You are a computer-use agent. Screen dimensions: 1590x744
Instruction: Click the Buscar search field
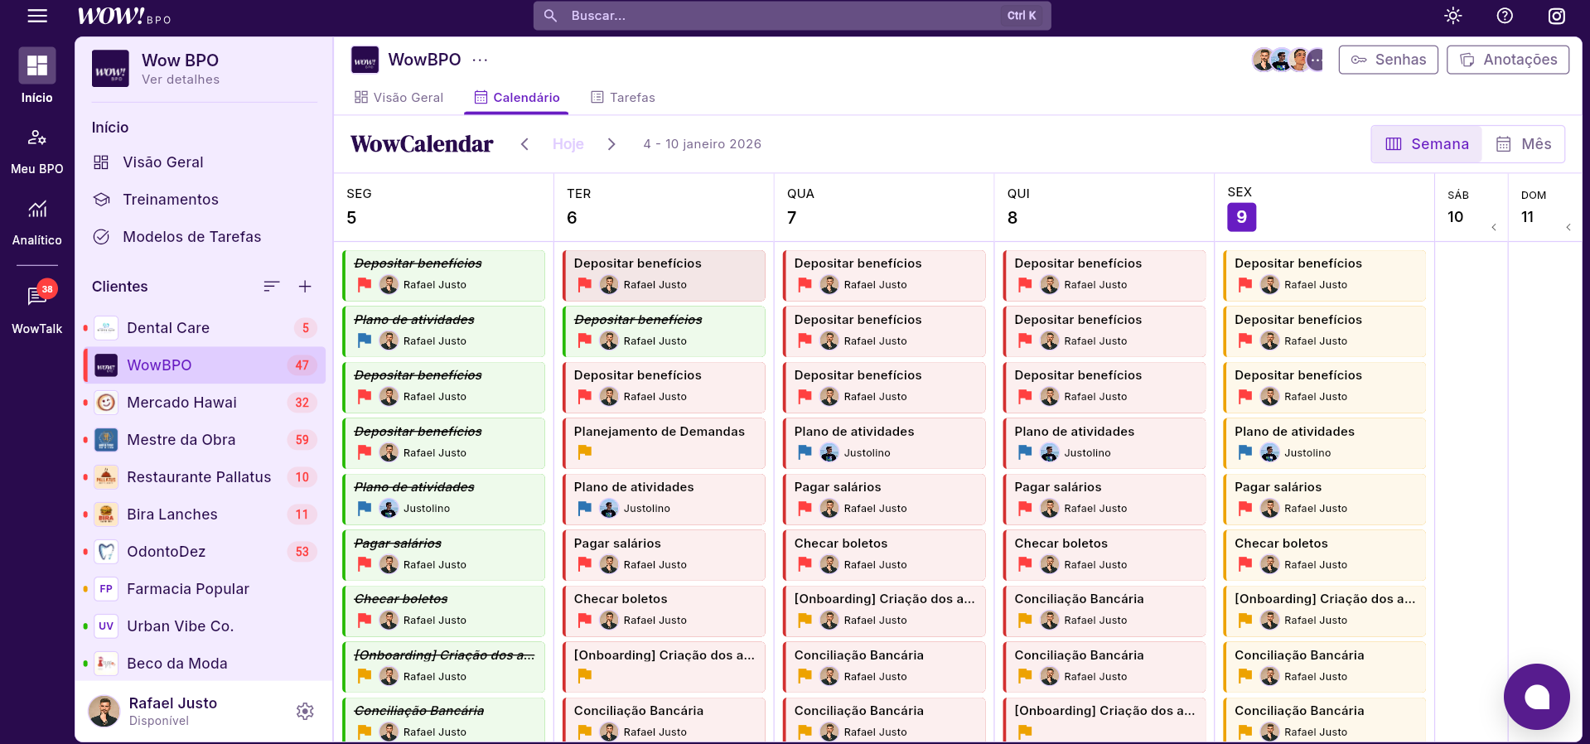tap(779, 16)
